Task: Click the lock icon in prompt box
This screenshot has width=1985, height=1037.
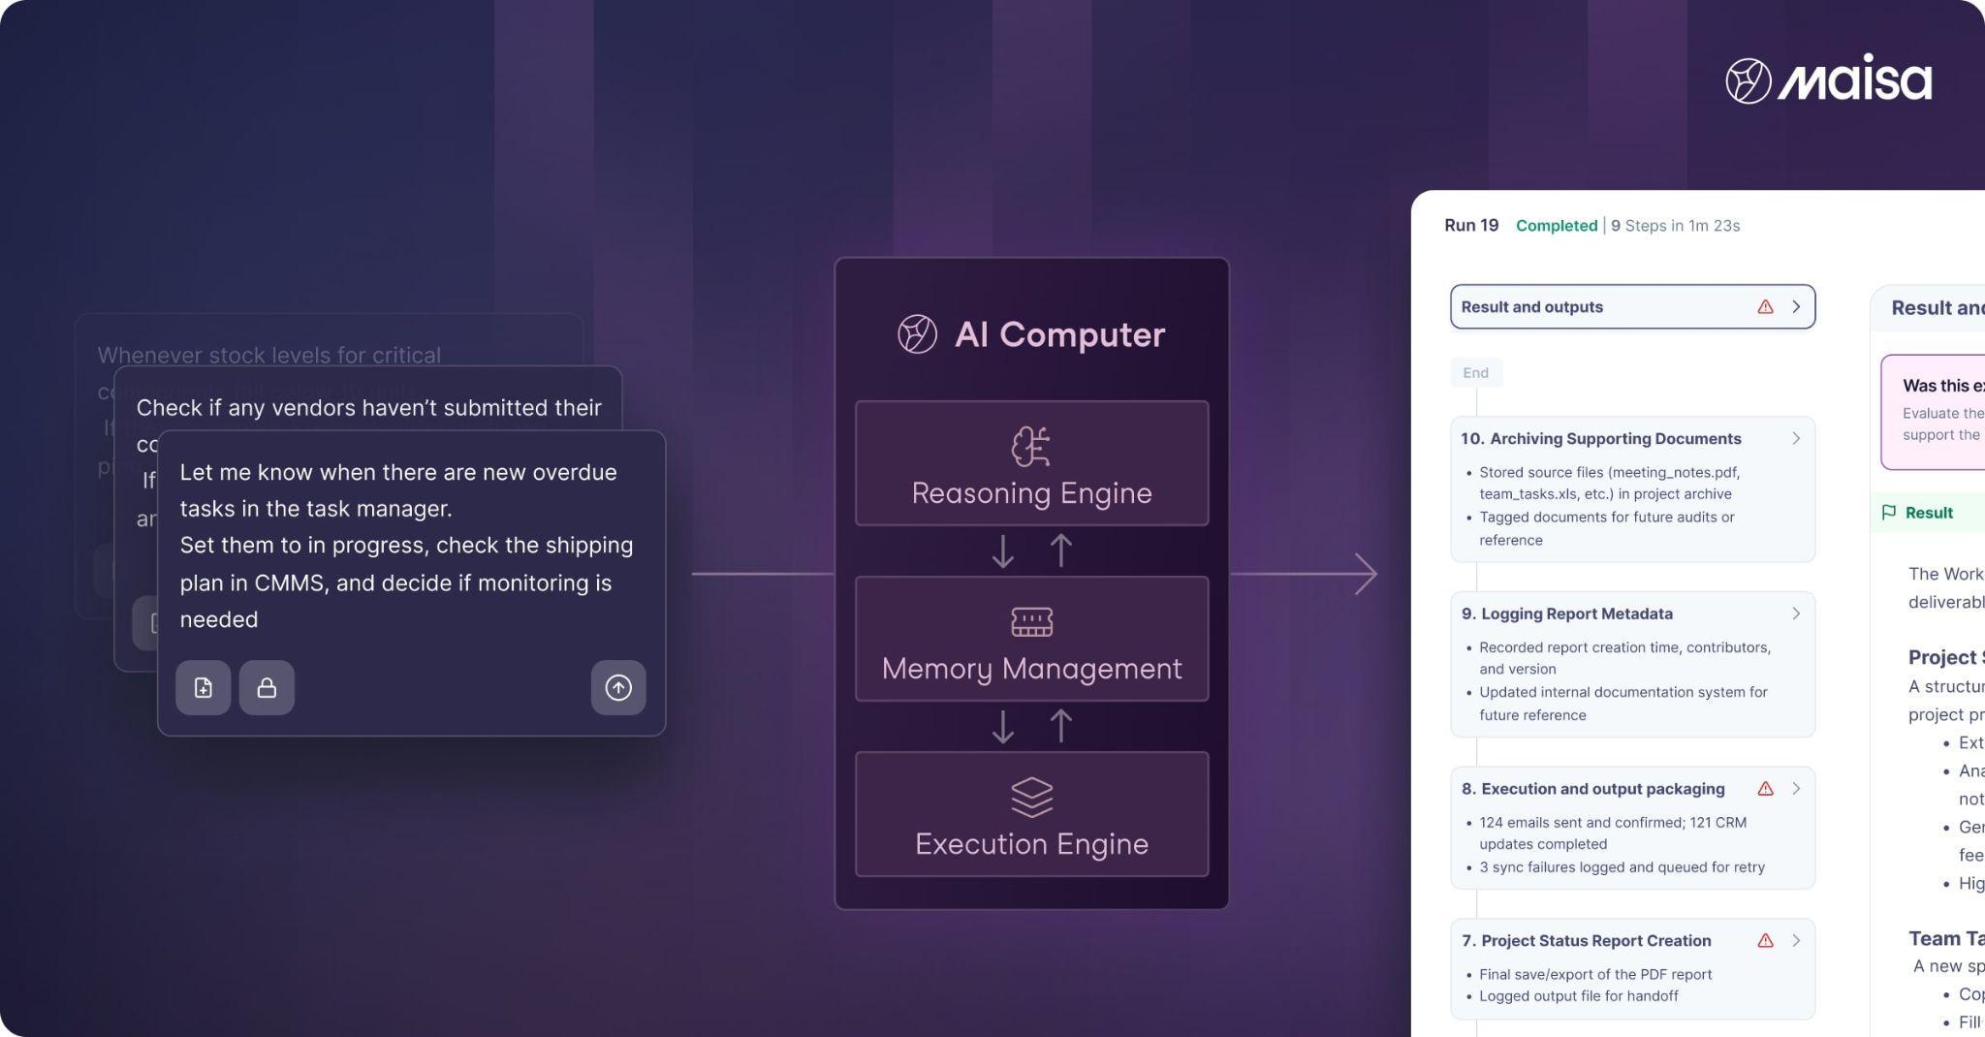Action: [267, 688]
